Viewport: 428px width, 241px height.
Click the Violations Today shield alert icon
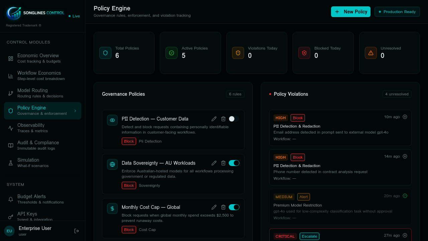pos(238,53)
